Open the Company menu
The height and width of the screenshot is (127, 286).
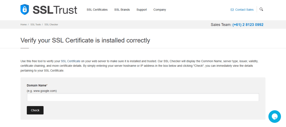(x=159, y=10)
